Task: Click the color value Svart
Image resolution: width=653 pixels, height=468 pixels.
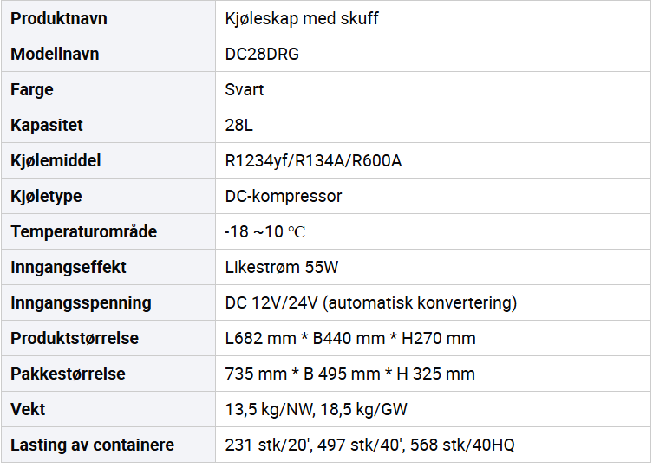Action: click(x=245, y=89)
